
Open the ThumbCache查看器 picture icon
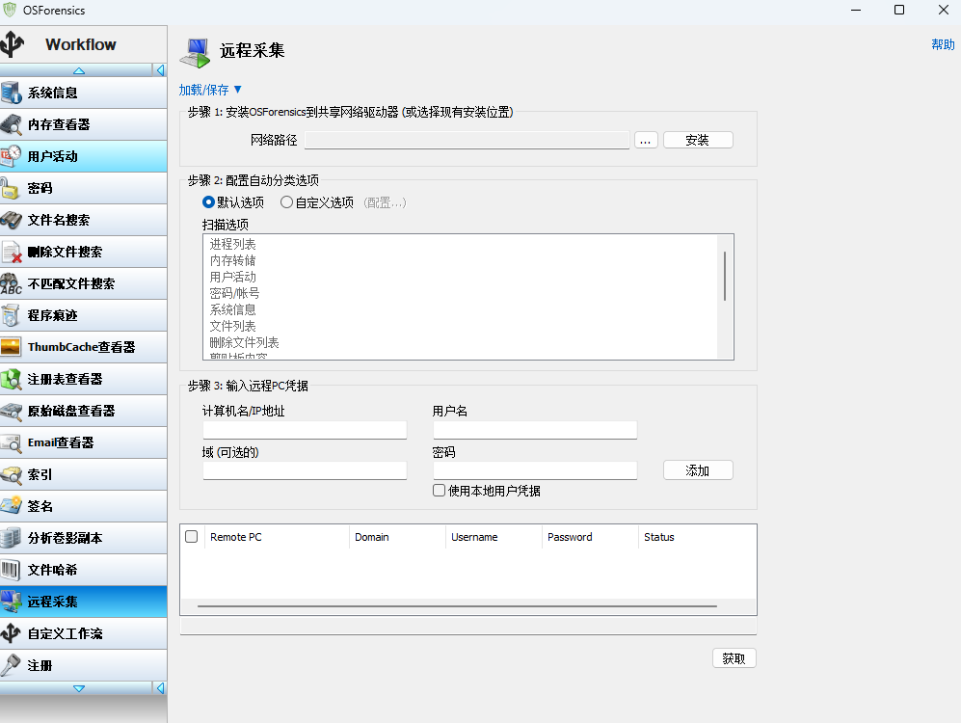pos(11,347)
